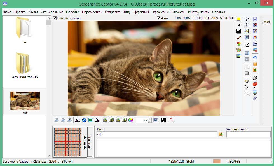The width and height of the screenshot is (274, 166).
Task: Open the Эффекты 1 menu
Action: click(x=141, y=12)
